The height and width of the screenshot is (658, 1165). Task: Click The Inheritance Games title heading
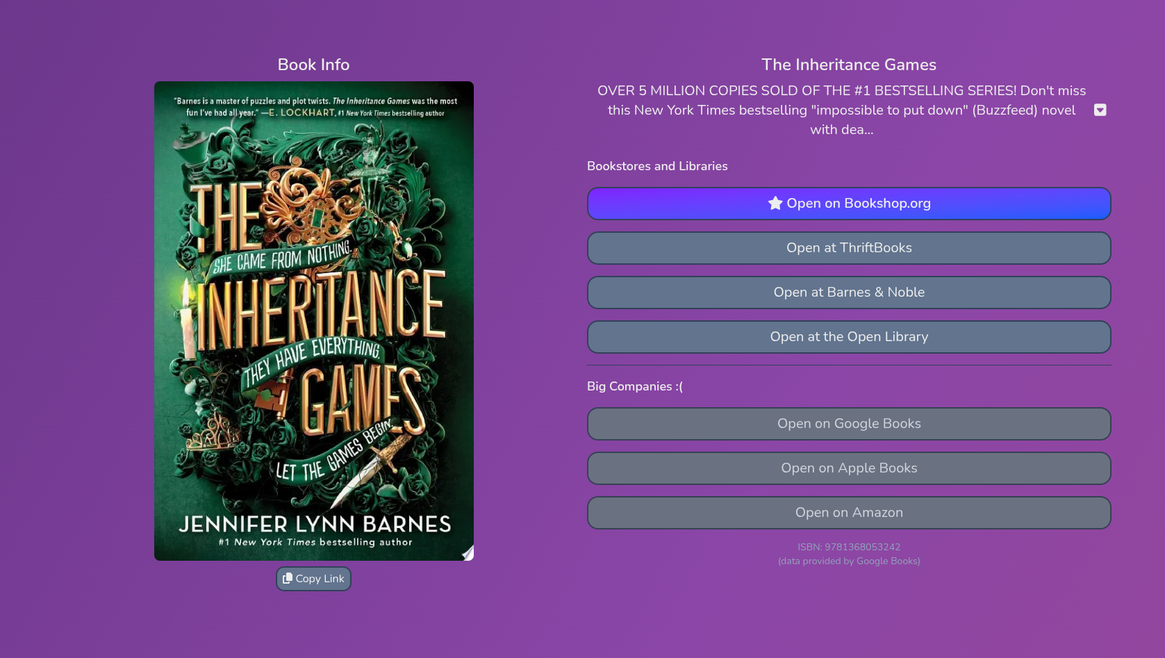tap(849, 65)
